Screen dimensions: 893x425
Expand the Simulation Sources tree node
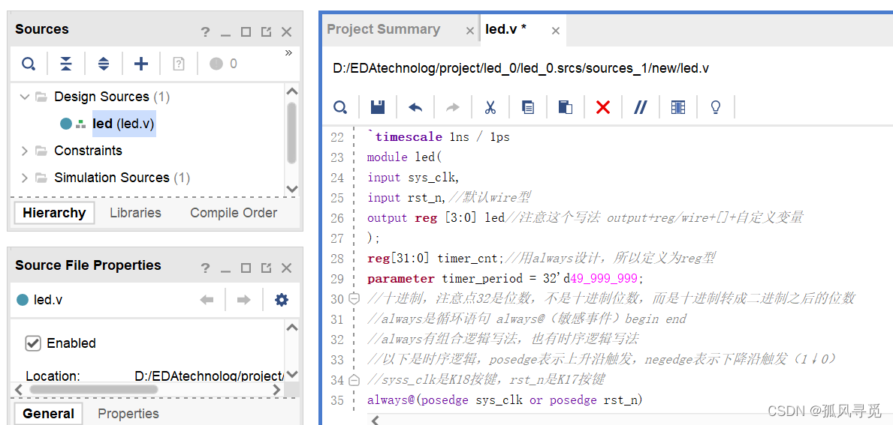pos(24,178)
